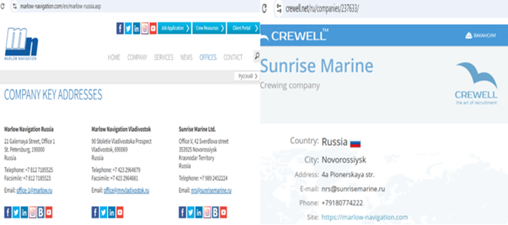Click Instagram icon under Sunrise Marine Ltd.
The image size is (508, 225).
[207, 212]
